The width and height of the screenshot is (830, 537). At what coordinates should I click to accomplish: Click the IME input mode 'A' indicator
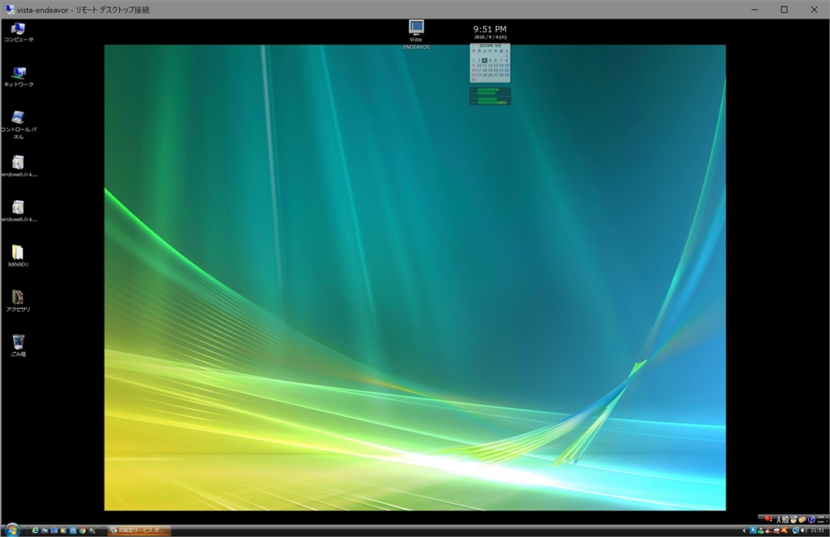click(x=779, y=519)
